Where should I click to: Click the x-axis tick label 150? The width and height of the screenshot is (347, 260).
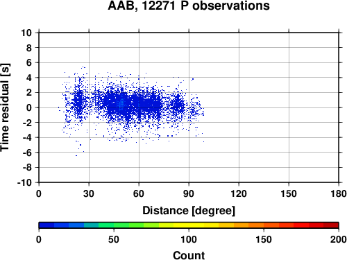(289, 193)
